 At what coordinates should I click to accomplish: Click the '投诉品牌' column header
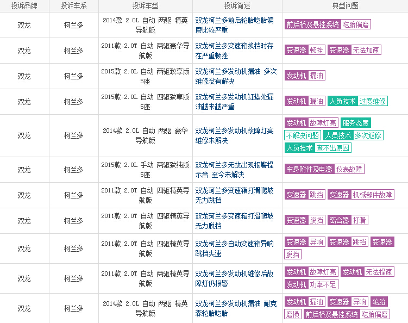(x=24, y=6)
